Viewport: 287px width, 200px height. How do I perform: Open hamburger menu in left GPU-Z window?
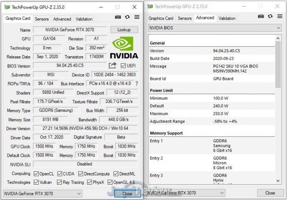[137, 17]
